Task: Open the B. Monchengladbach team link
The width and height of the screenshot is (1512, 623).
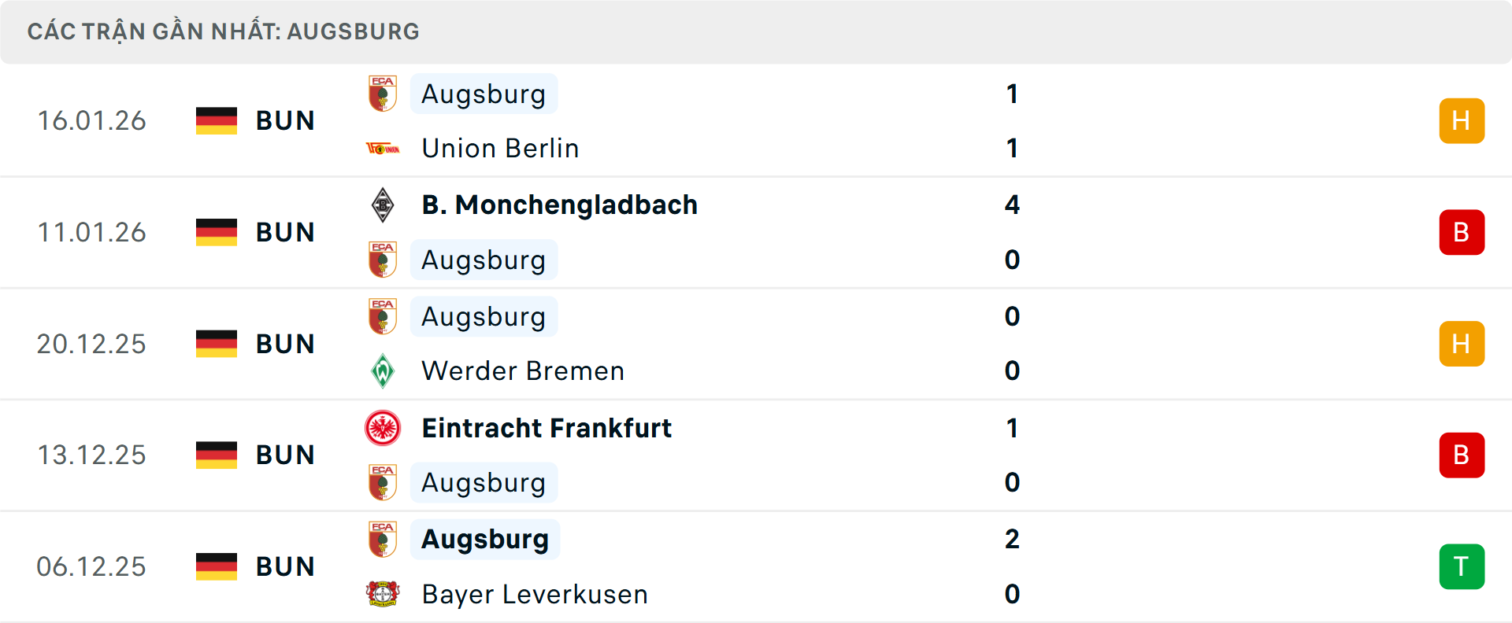Action: click(x=559, y=205)
